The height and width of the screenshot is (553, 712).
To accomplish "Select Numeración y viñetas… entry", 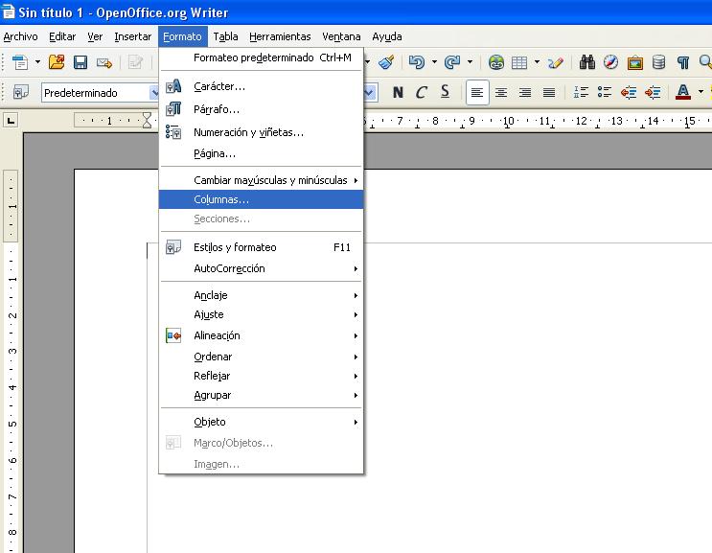I will 261,132.
